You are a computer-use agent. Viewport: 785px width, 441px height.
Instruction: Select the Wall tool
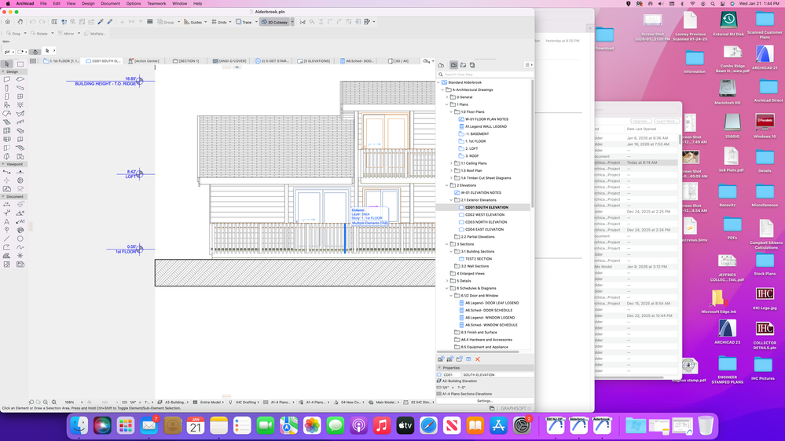pos(7,79)
